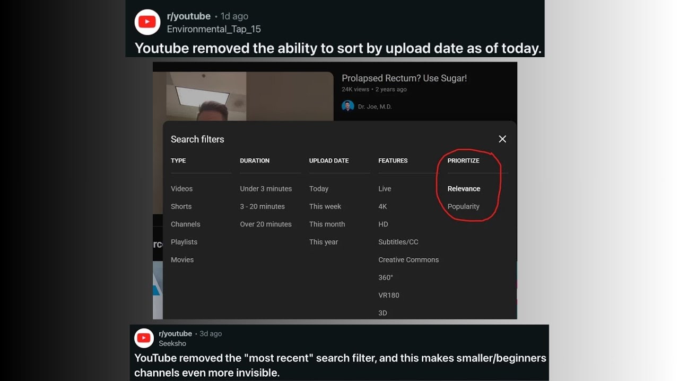Close the Search filters dialog

point(502,139)
